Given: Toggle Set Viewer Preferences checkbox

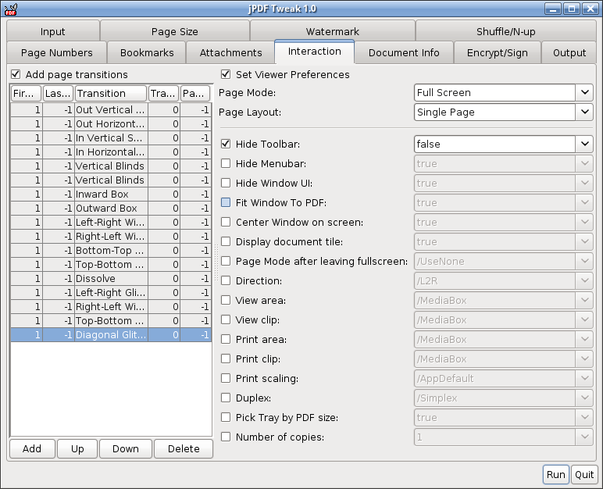Looking at the screenshot, I should click(x=226, y=74).
